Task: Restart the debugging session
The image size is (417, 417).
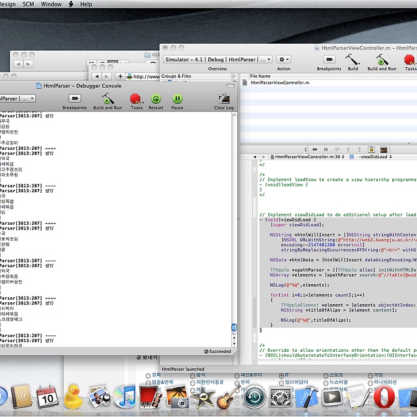Action: [156, 99]
